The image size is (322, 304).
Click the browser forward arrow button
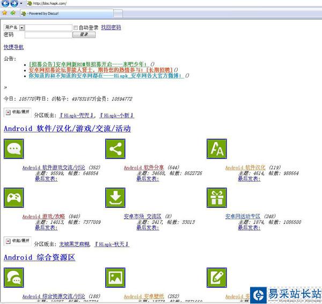pos(14,3)
